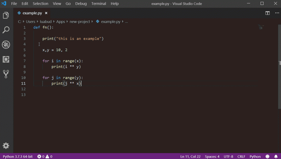Image resolution: width=281 pixels, height=159 pixels.
Task: Open breadcrumb symbol ellipsis
Action: click(126, 22)
